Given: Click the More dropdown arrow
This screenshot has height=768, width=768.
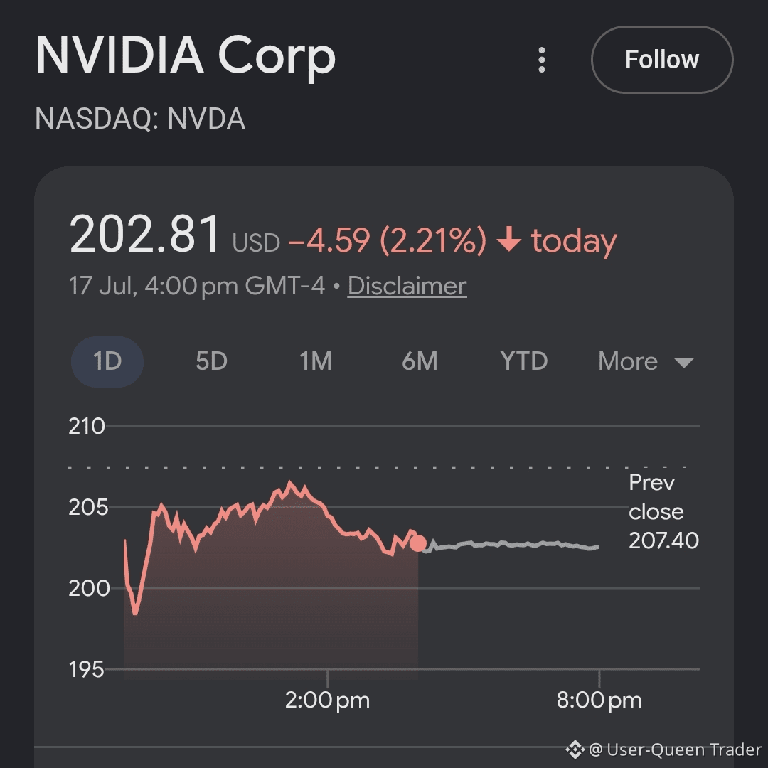Looking at the screenshot, I should coord(684,363).
